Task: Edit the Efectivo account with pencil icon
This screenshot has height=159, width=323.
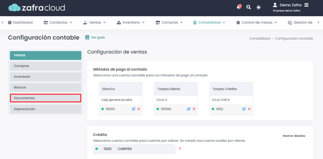Action: [x=133, y=109]
